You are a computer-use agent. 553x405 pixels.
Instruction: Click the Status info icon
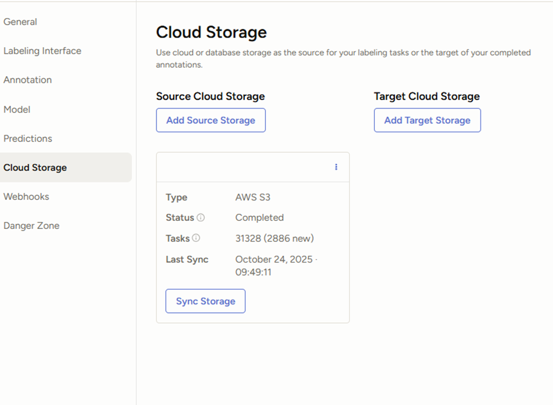200,218
